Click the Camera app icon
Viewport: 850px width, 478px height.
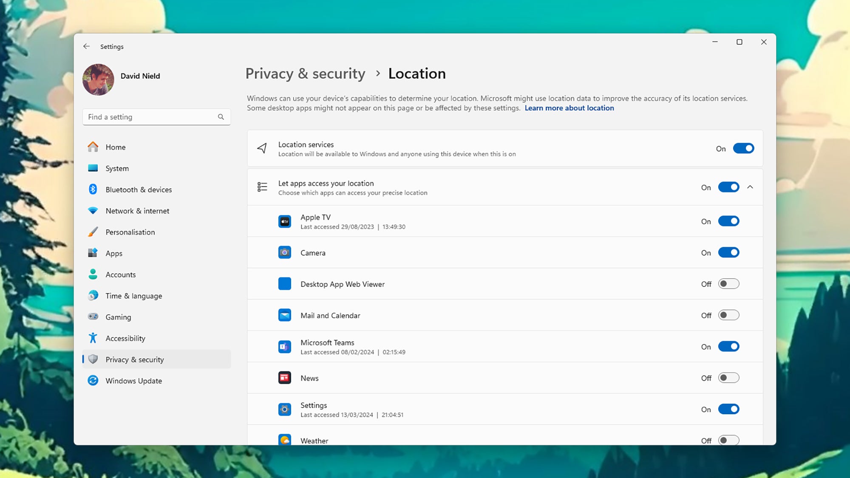(x=285, y=253)
